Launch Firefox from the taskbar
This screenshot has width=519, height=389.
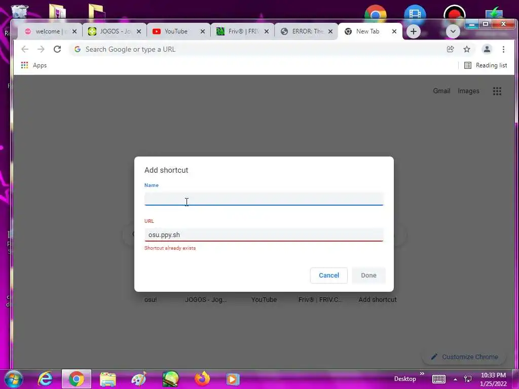(x=202, y=379)
